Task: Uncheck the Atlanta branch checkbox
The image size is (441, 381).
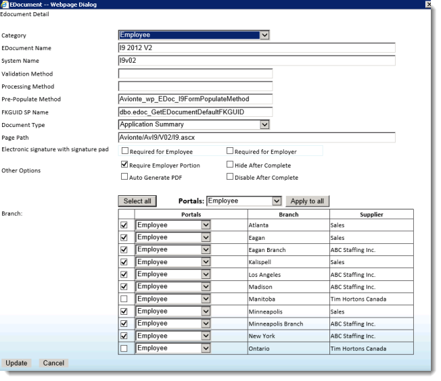Action: click(x=124, y=225)
